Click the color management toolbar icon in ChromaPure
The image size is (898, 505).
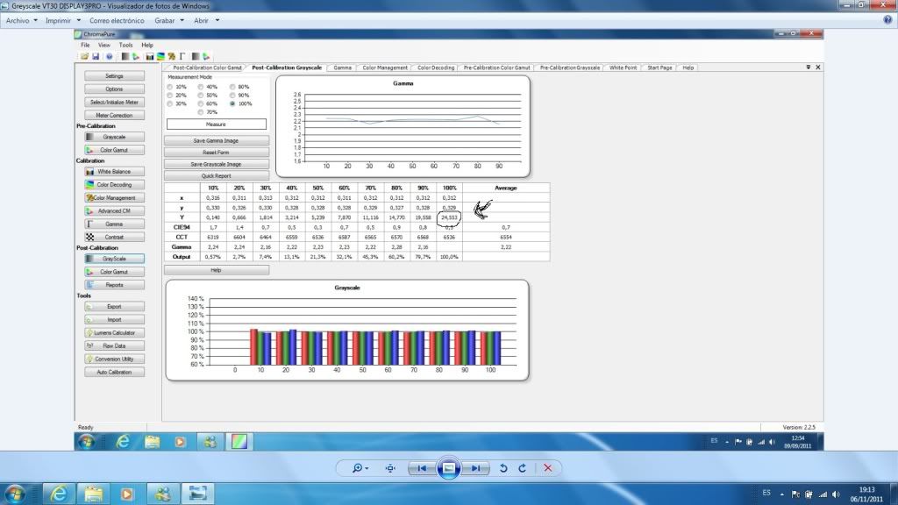tap(171, 57)
